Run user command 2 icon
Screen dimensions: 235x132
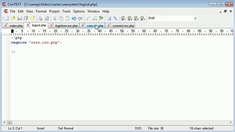tap(130, 18)
